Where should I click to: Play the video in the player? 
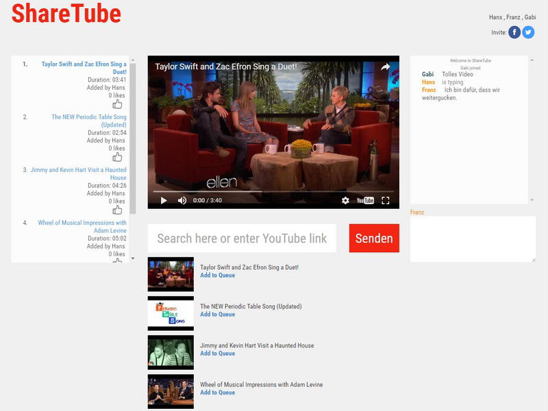tap(163, 200)
